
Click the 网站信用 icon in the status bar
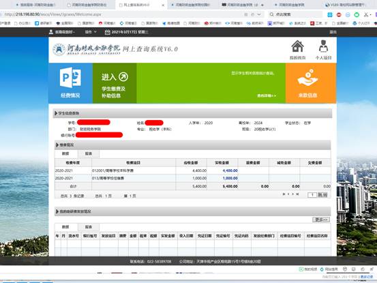(x=322, y=269)
